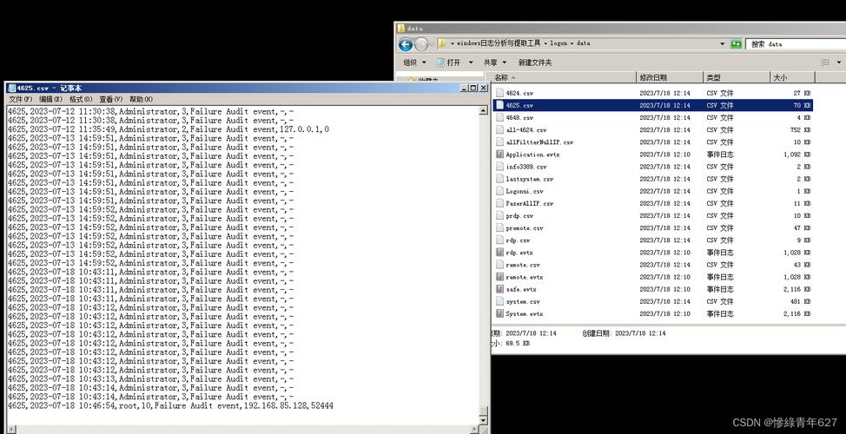Click the System.evtx event log icon
The image size is (846, 434).
click(x=499, y=314)
